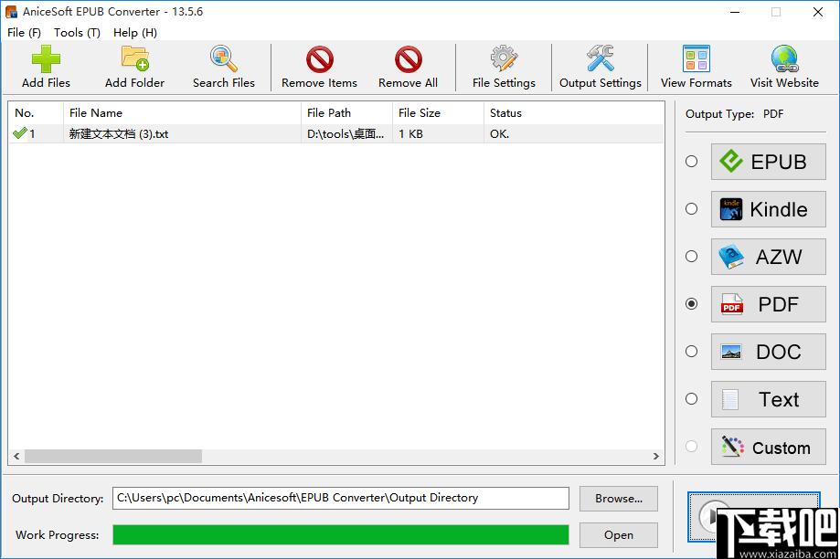
Task: Select the AZW output format button
Action: pyautogui.click(x=768, y=257)
